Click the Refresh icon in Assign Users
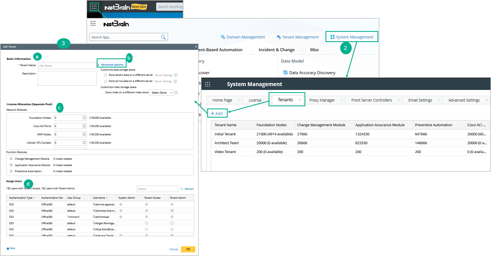Viewport: 491px width, 256px height. click(182, 189)
